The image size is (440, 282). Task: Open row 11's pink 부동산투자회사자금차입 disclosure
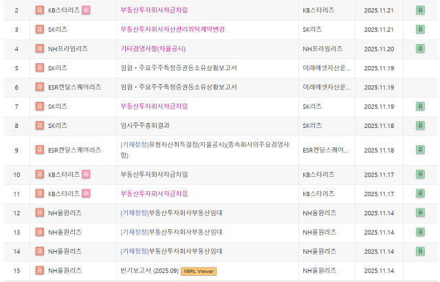154,193
